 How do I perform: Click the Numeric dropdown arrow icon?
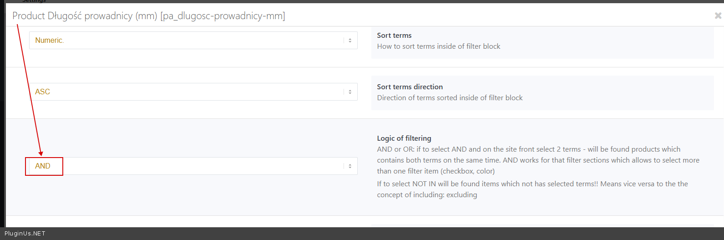pyautogui.click(x=350, y=41)
